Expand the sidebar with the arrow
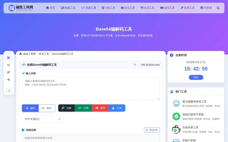The width and height of the screenshot is (228, 142). click(9, 91)
